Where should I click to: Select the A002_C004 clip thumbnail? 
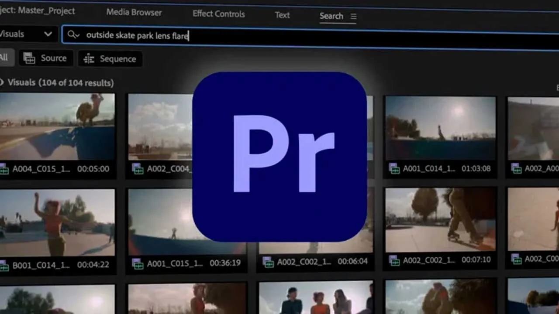[x=160, y=127]
